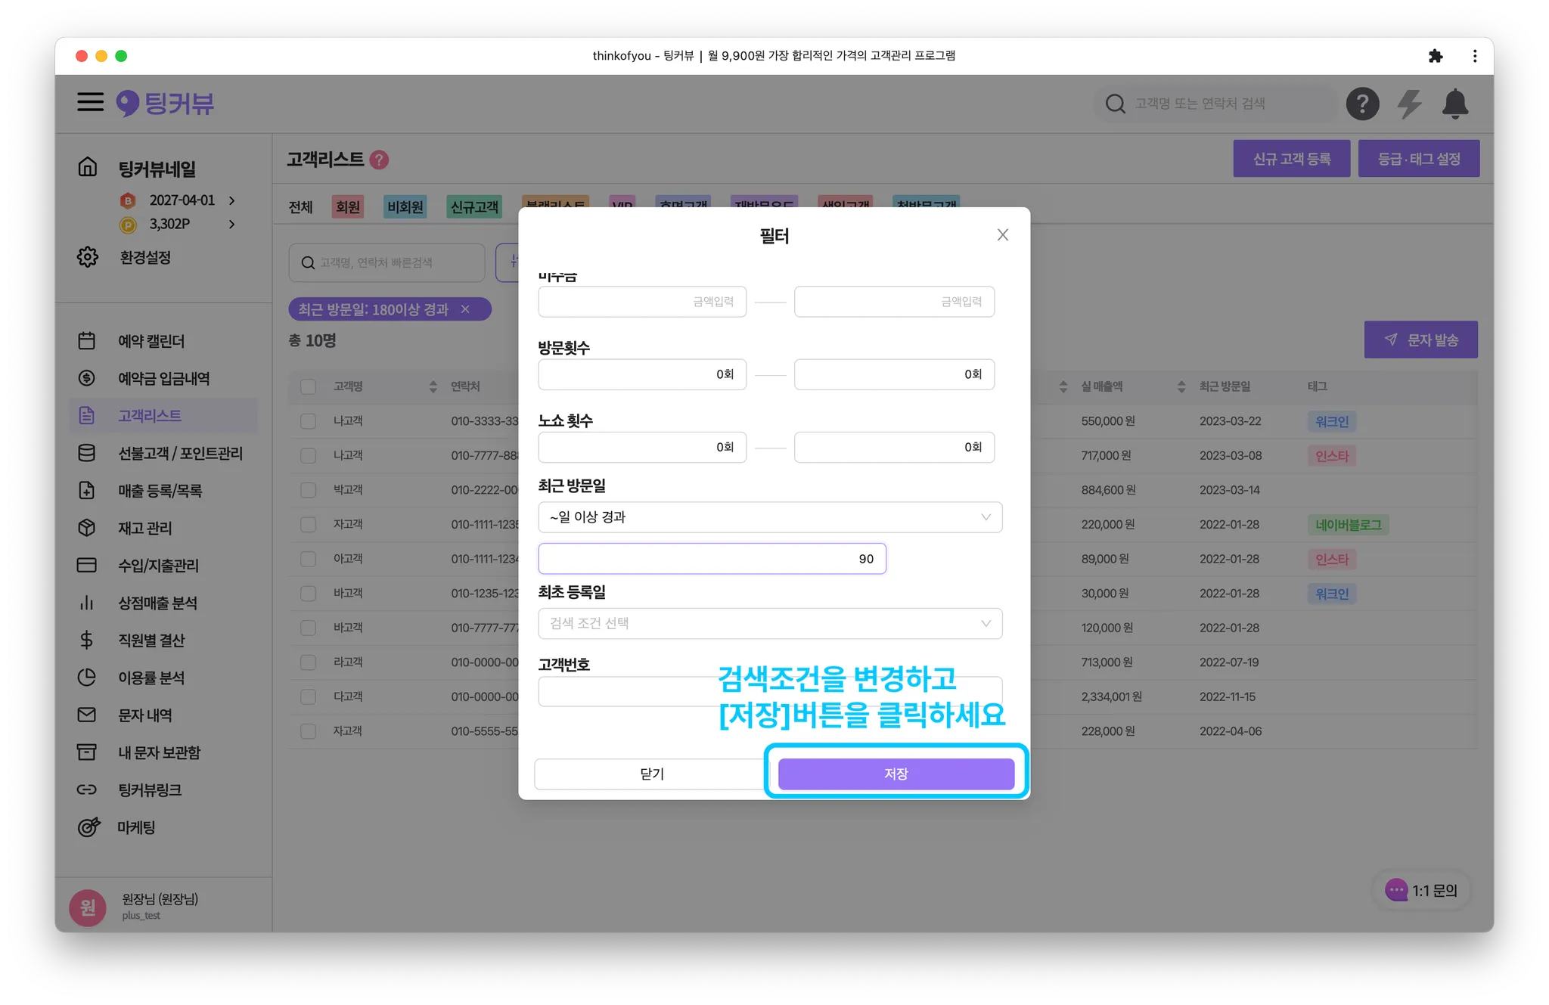This screenshot has height=1005, width=1549.
Task: Check the first 나고객 row checkbox
Action: coord(308,421)
